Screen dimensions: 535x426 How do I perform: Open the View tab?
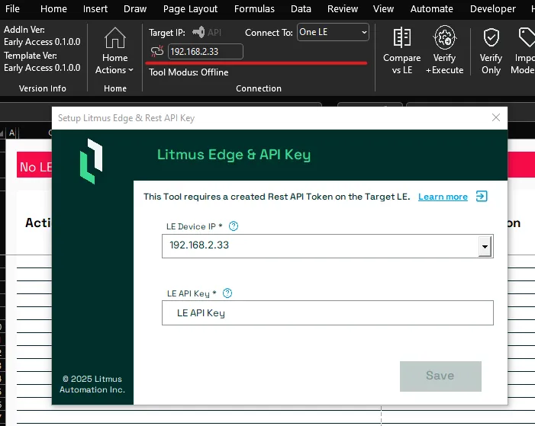(x=383, y=9)
